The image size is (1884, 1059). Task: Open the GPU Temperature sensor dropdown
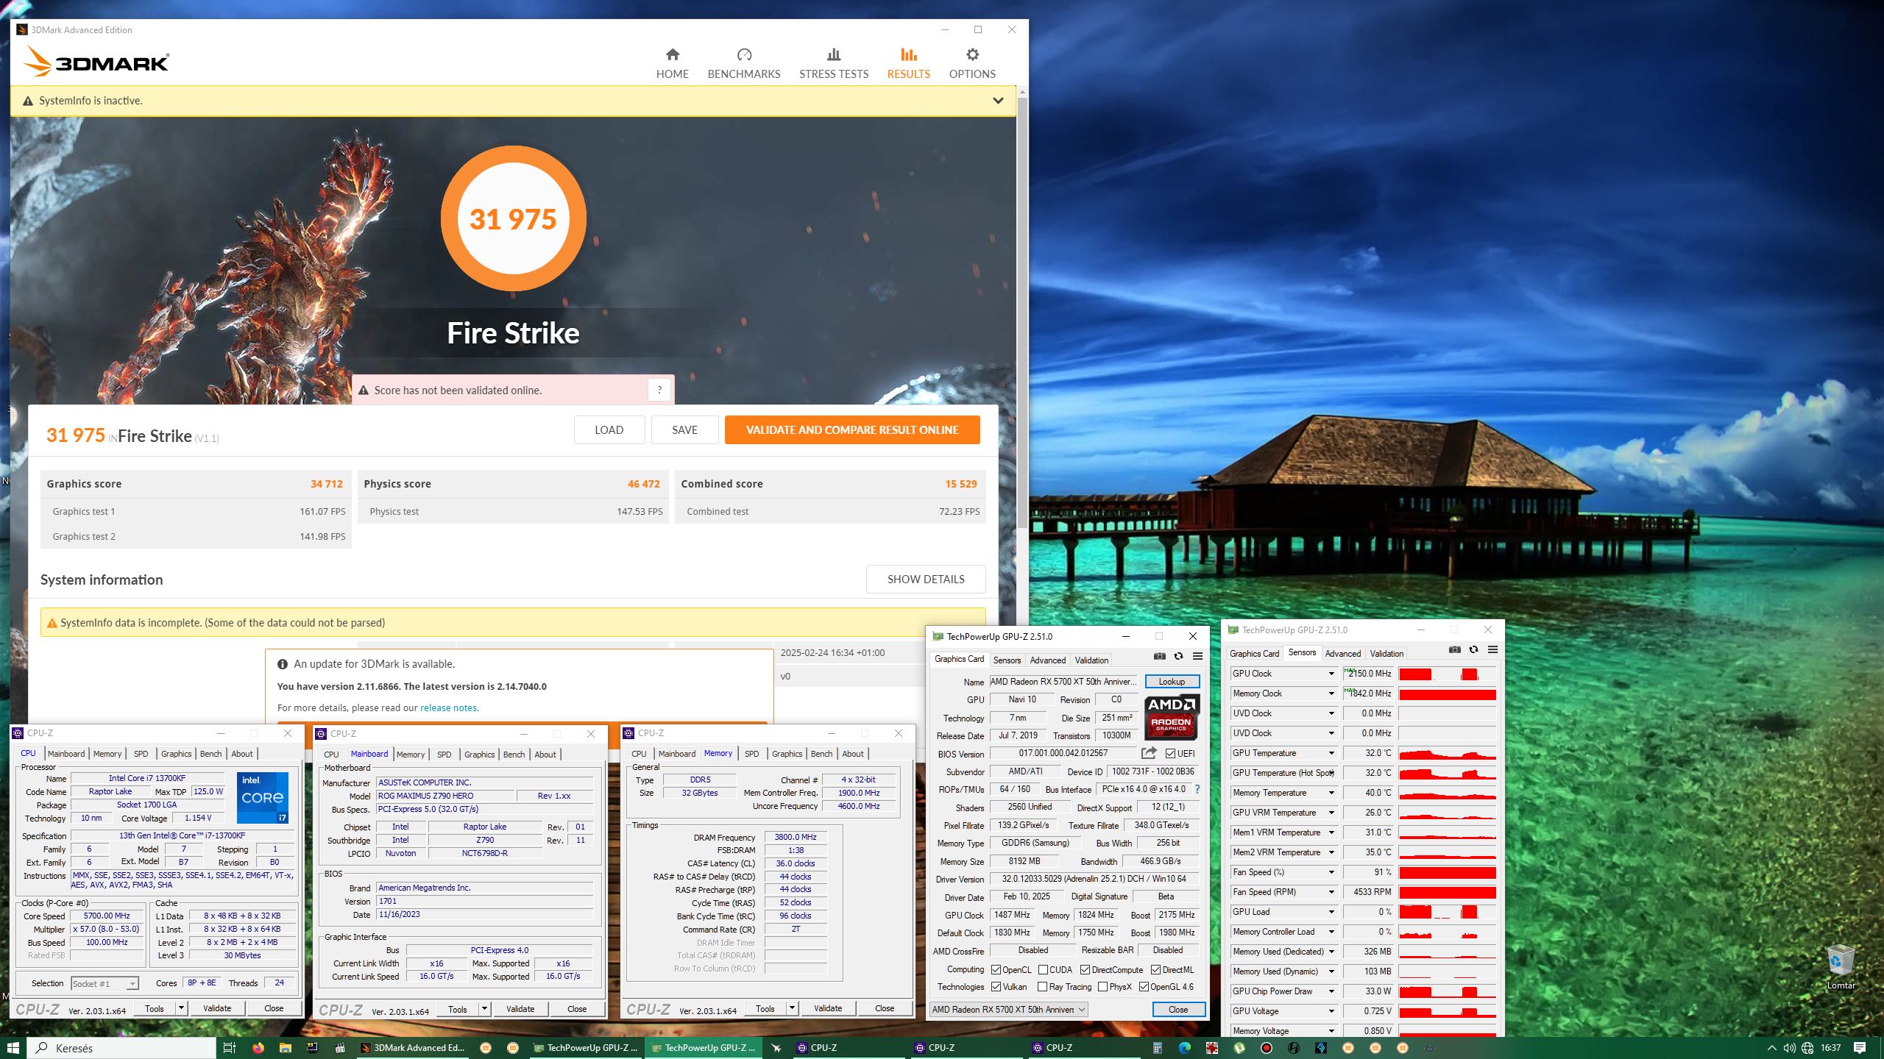click(x=1331, y=753)
